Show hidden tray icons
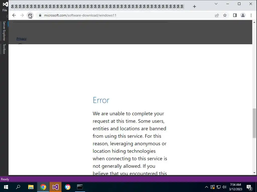 [x=207, y=187]
